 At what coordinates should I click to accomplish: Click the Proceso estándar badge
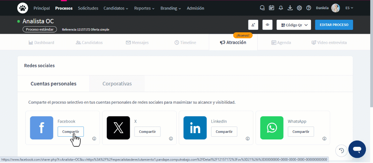40,30
